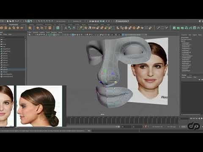The image size is (203, 152).
Task: Open the Channel Box Channels menu
Action: point(184,35)
